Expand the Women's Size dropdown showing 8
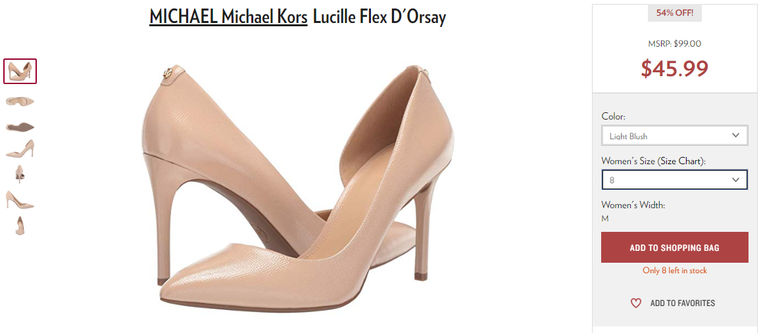The height and width of the screenshot is (333, 761). (x=675, y=180)
